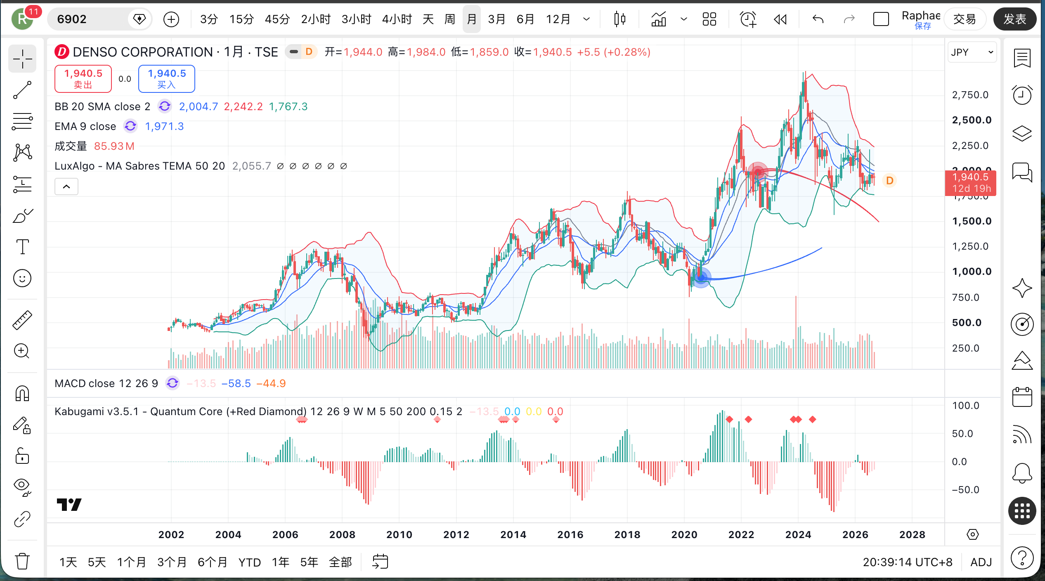
Task: Select the crosshair cursor tool
Action: point(22,59)
